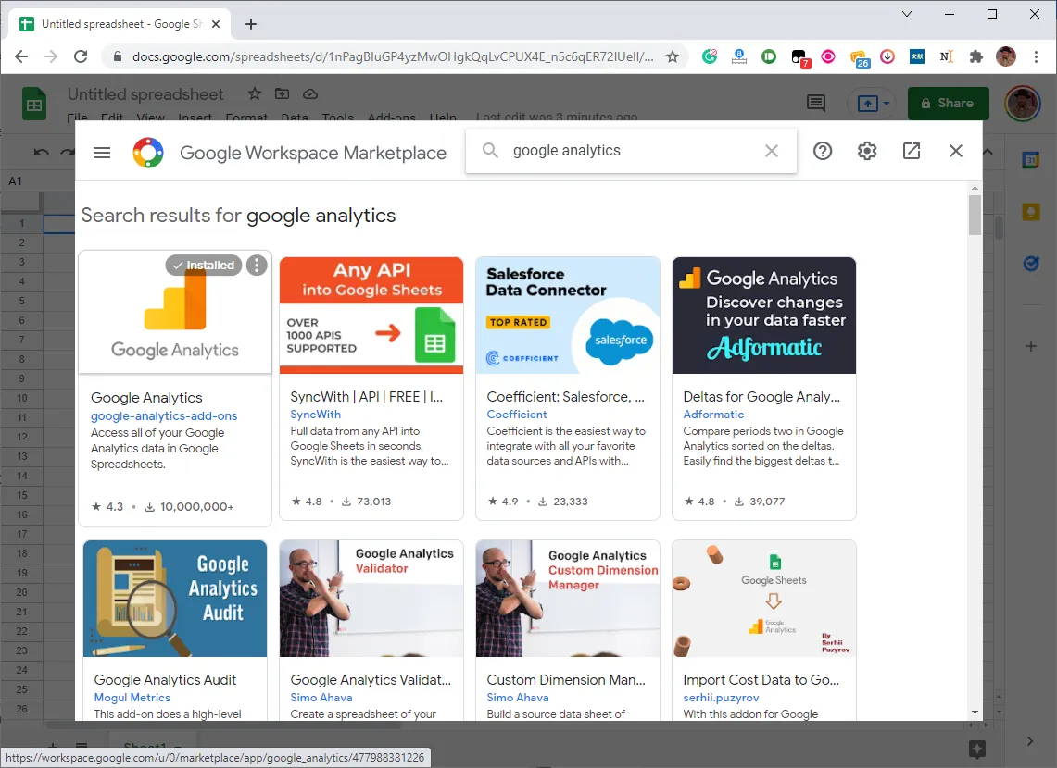Click the Undo icon in Sheets
The image size is (1057, 768).
[41, 152]
